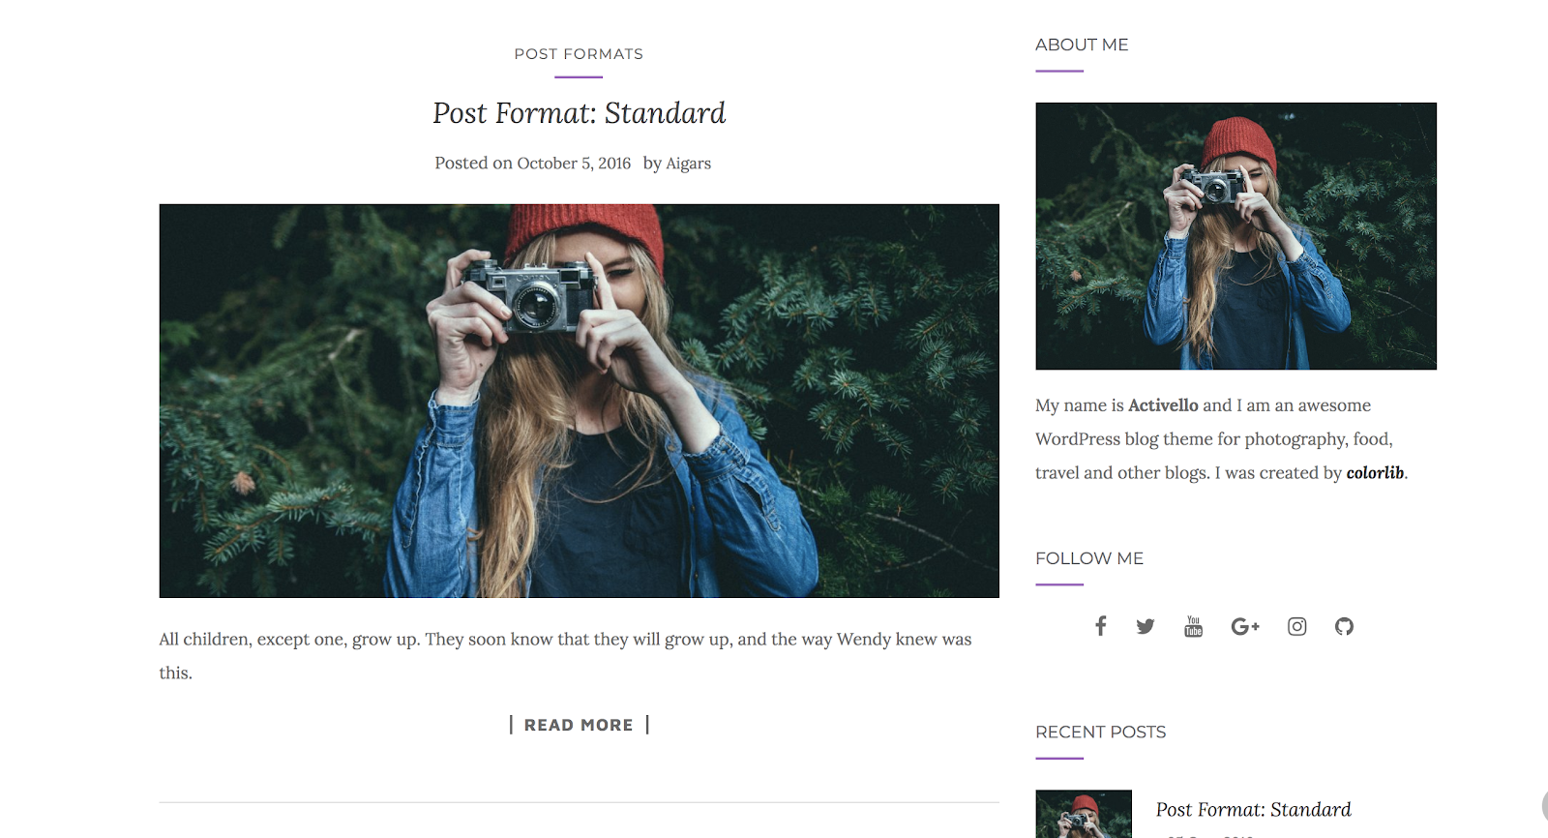The height and width of the screenshot is (838, 1548).
Task: Click the GitHub icon in Follow Me section
Action: (1344, 627)
